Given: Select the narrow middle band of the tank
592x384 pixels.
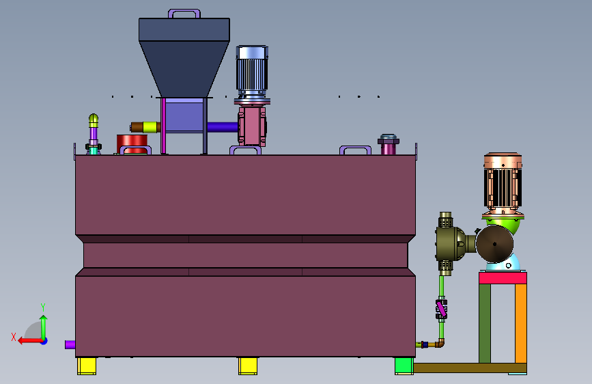Looking at the screenshot, I should (245, 255).
